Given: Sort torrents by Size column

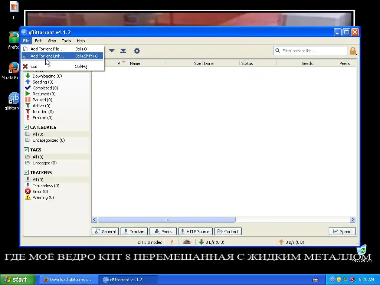Looking at the screenshot, I should tap(184, 63).
